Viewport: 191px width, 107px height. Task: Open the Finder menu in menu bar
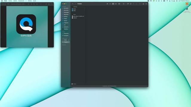tap(5, 1)
